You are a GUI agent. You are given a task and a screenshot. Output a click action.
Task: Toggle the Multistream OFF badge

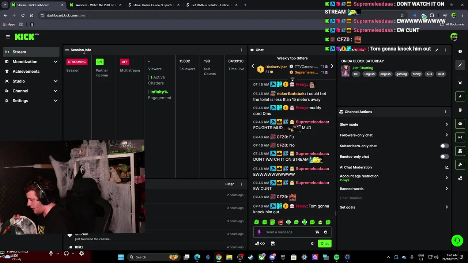point(125,62)
